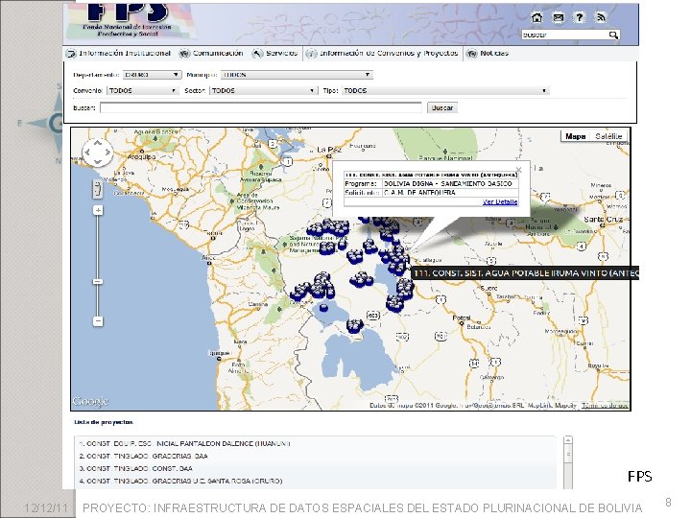Pan the map left with arrow control
This screenshot has width=691, height=518.
click(87, 153)
